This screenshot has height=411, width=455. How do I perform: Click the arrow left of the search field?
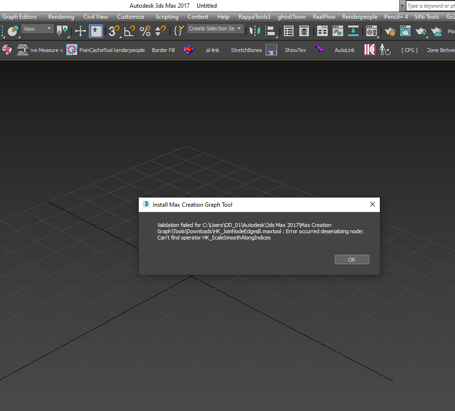point(402,6)
